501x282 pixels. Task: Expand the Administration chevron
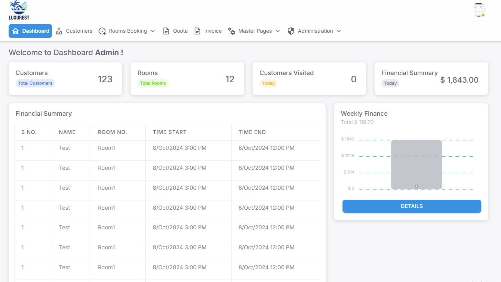click(x=339, y=31)
